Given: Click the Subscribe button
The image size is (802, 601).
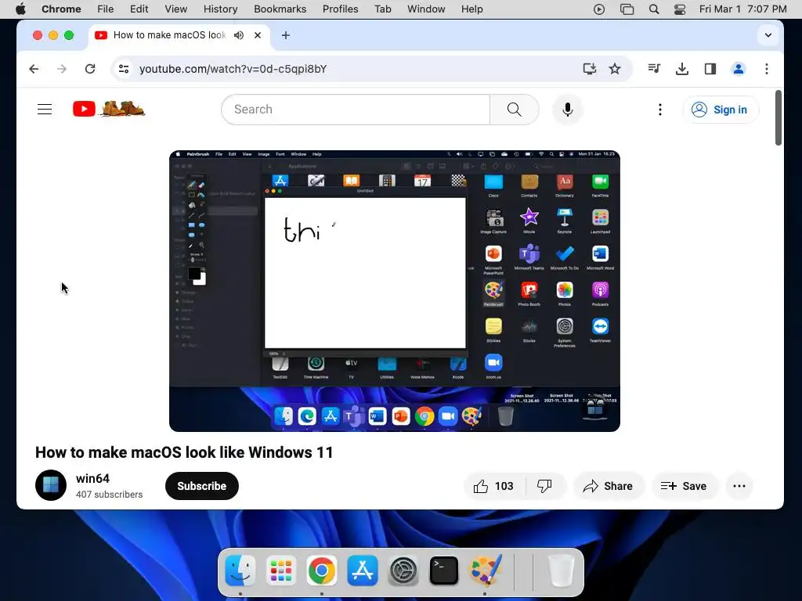Looking at the screenshot, I should pyautogui.click(x=202, y=486).
